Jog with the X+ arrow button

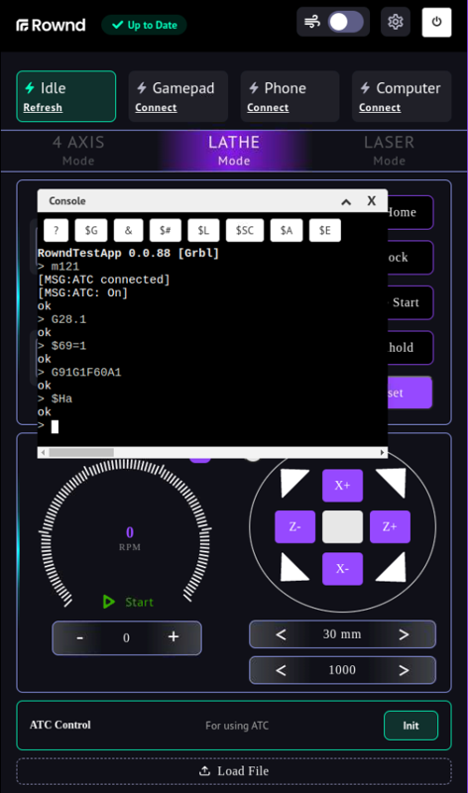[342, 486]
